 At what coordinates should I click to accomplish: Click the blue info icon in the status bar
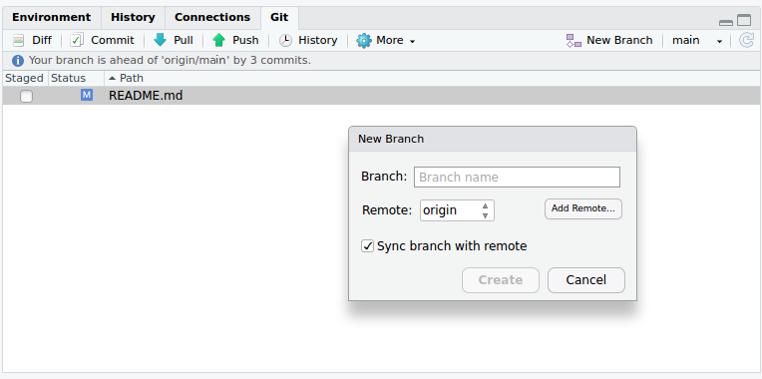point(18,61)
